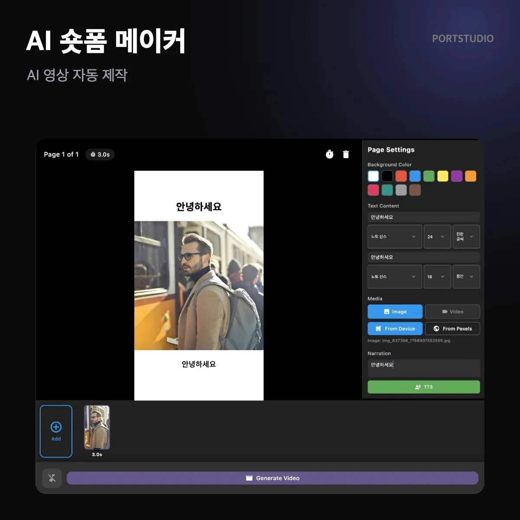Screen dimensions: 520x520
Task: Select black background color swatch
Action: pos(387,176)
